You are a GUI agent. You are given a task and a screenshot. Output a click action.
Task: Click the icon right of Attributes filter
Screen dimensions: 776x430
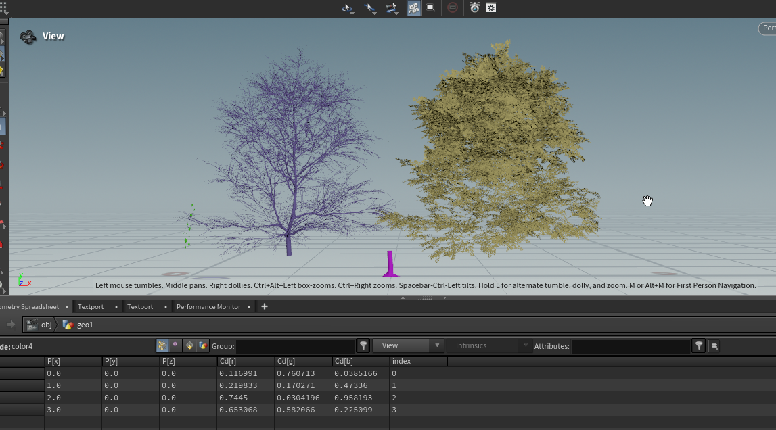coord(714,346)
